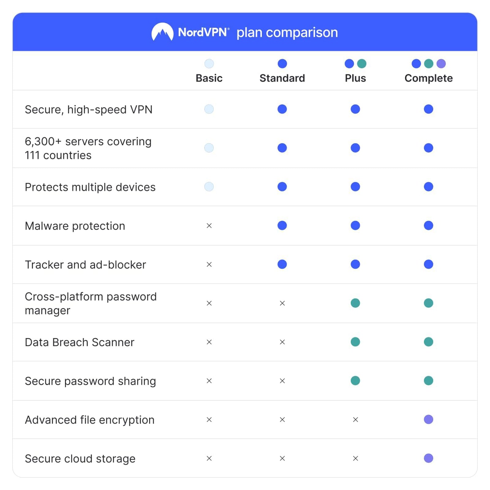The image size is (490, 490).
Task: Click the NordVPN mountain logo
Action: click(x=162, y=32)
